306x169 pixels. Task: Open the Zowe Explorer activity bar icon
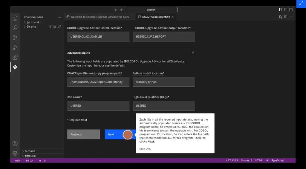point(15,67)
